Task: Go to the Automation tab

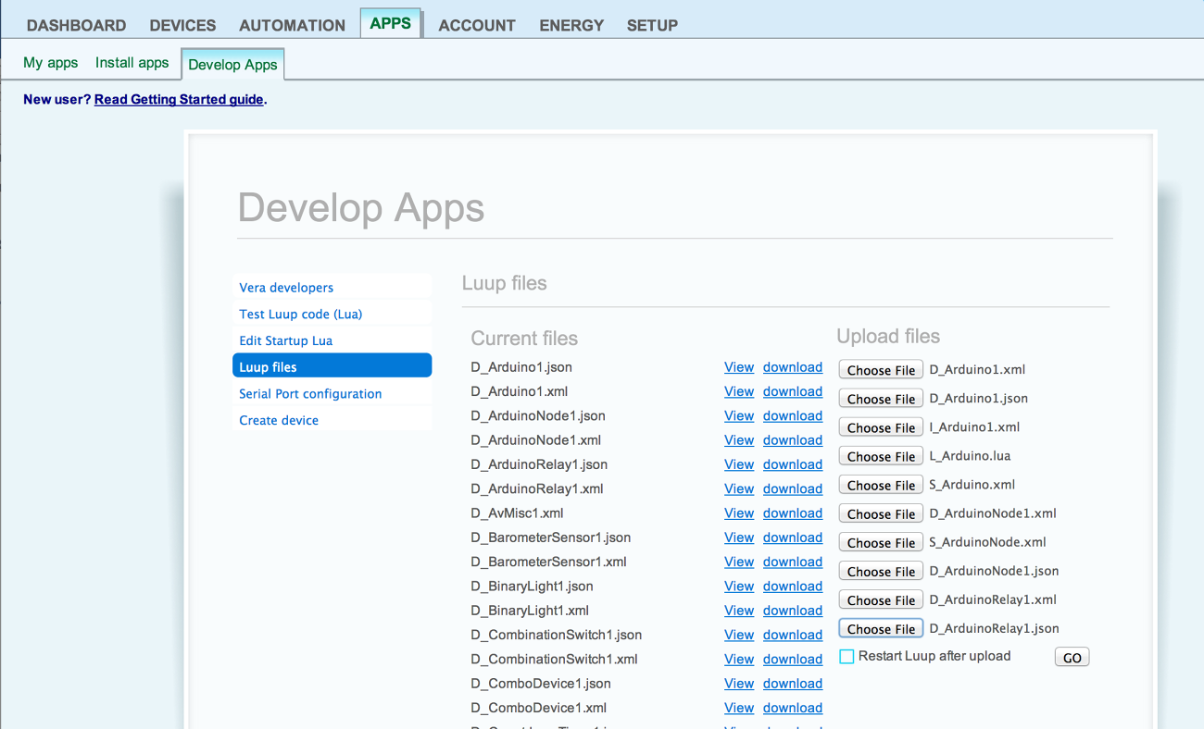Action: click(x=292, y=25)
